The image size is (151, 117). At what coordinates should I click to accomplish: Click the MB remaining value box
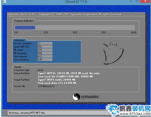(45, 53)
